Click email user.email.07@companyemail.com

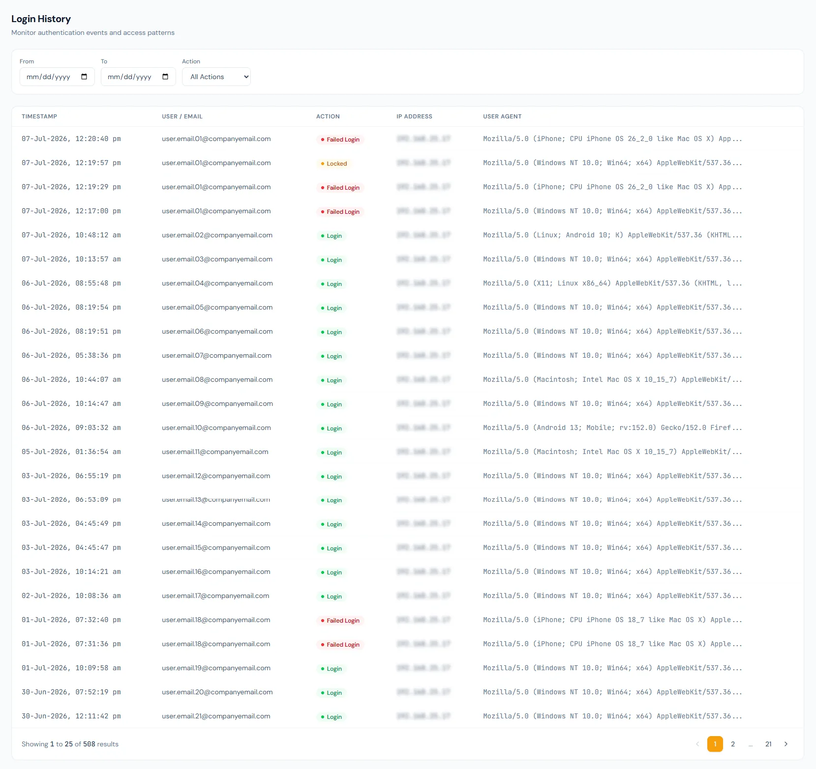tap(216, 355)
